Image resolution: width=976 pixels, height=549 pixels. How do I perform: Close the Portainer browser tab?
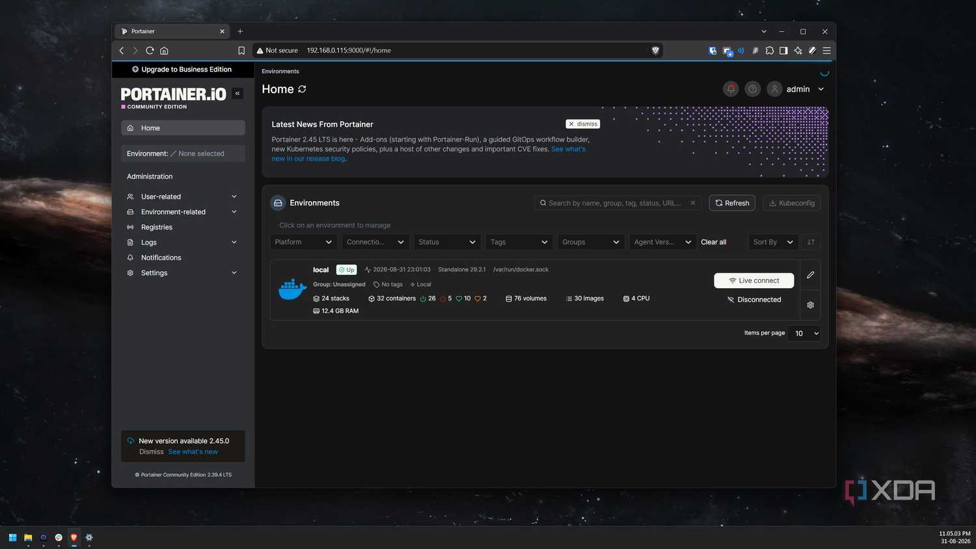(x=222, y=31)
